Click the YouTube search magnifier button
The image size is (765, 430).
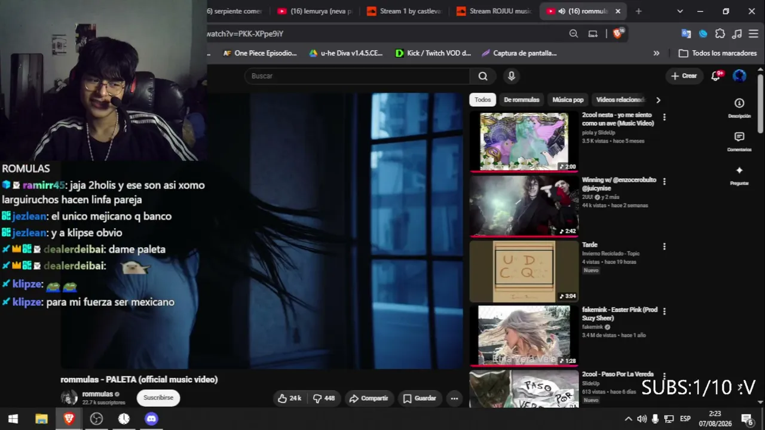point(483,76)
